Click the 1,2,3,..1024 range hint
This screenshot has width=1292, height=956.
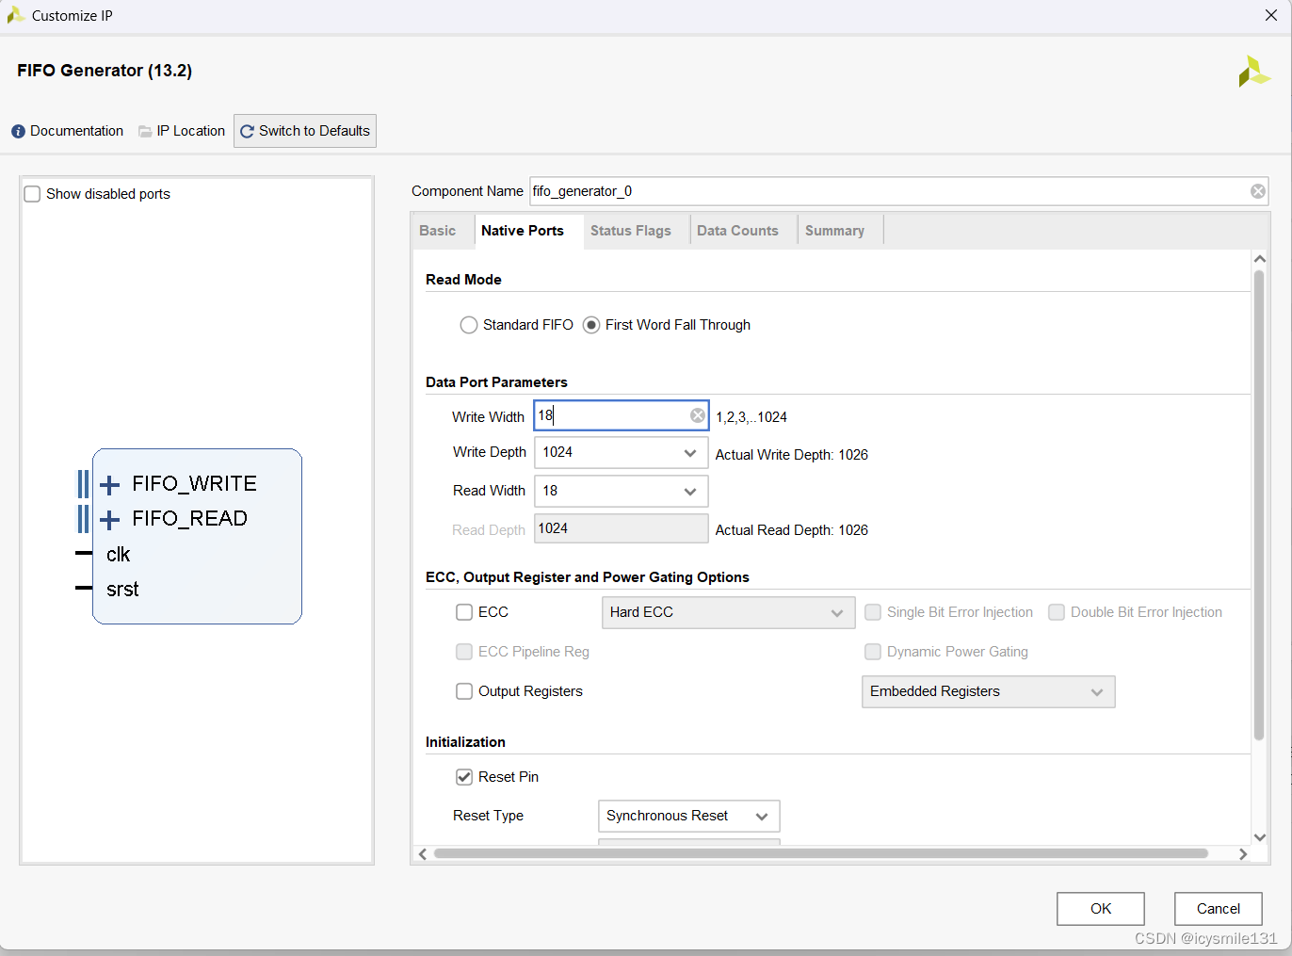pos(751,417)
